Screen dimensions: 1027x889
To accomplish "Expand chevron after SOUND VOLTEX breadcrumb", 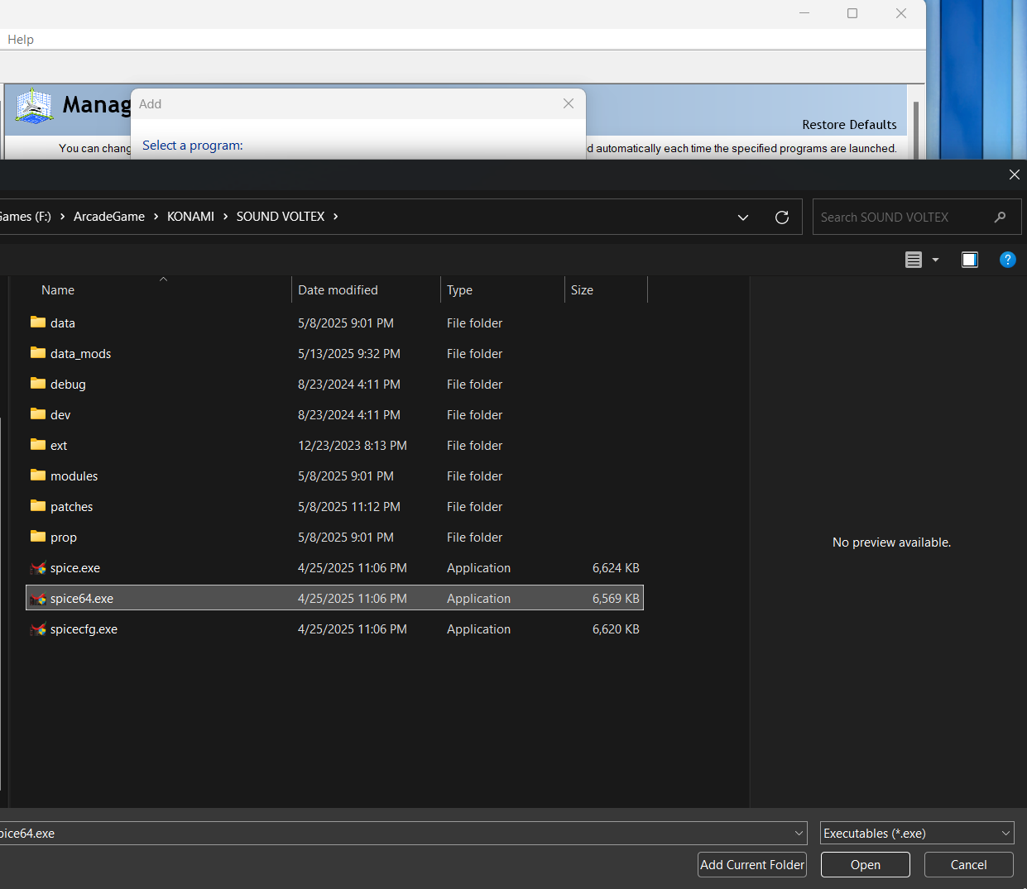I will 335,217.
